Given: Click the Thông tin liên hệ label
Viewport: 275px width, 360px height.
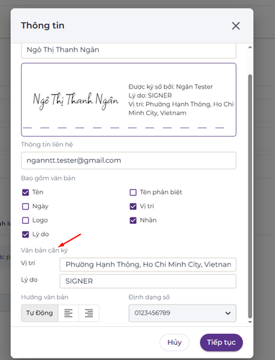Looking at the screenshot, I should pos(47,145).
